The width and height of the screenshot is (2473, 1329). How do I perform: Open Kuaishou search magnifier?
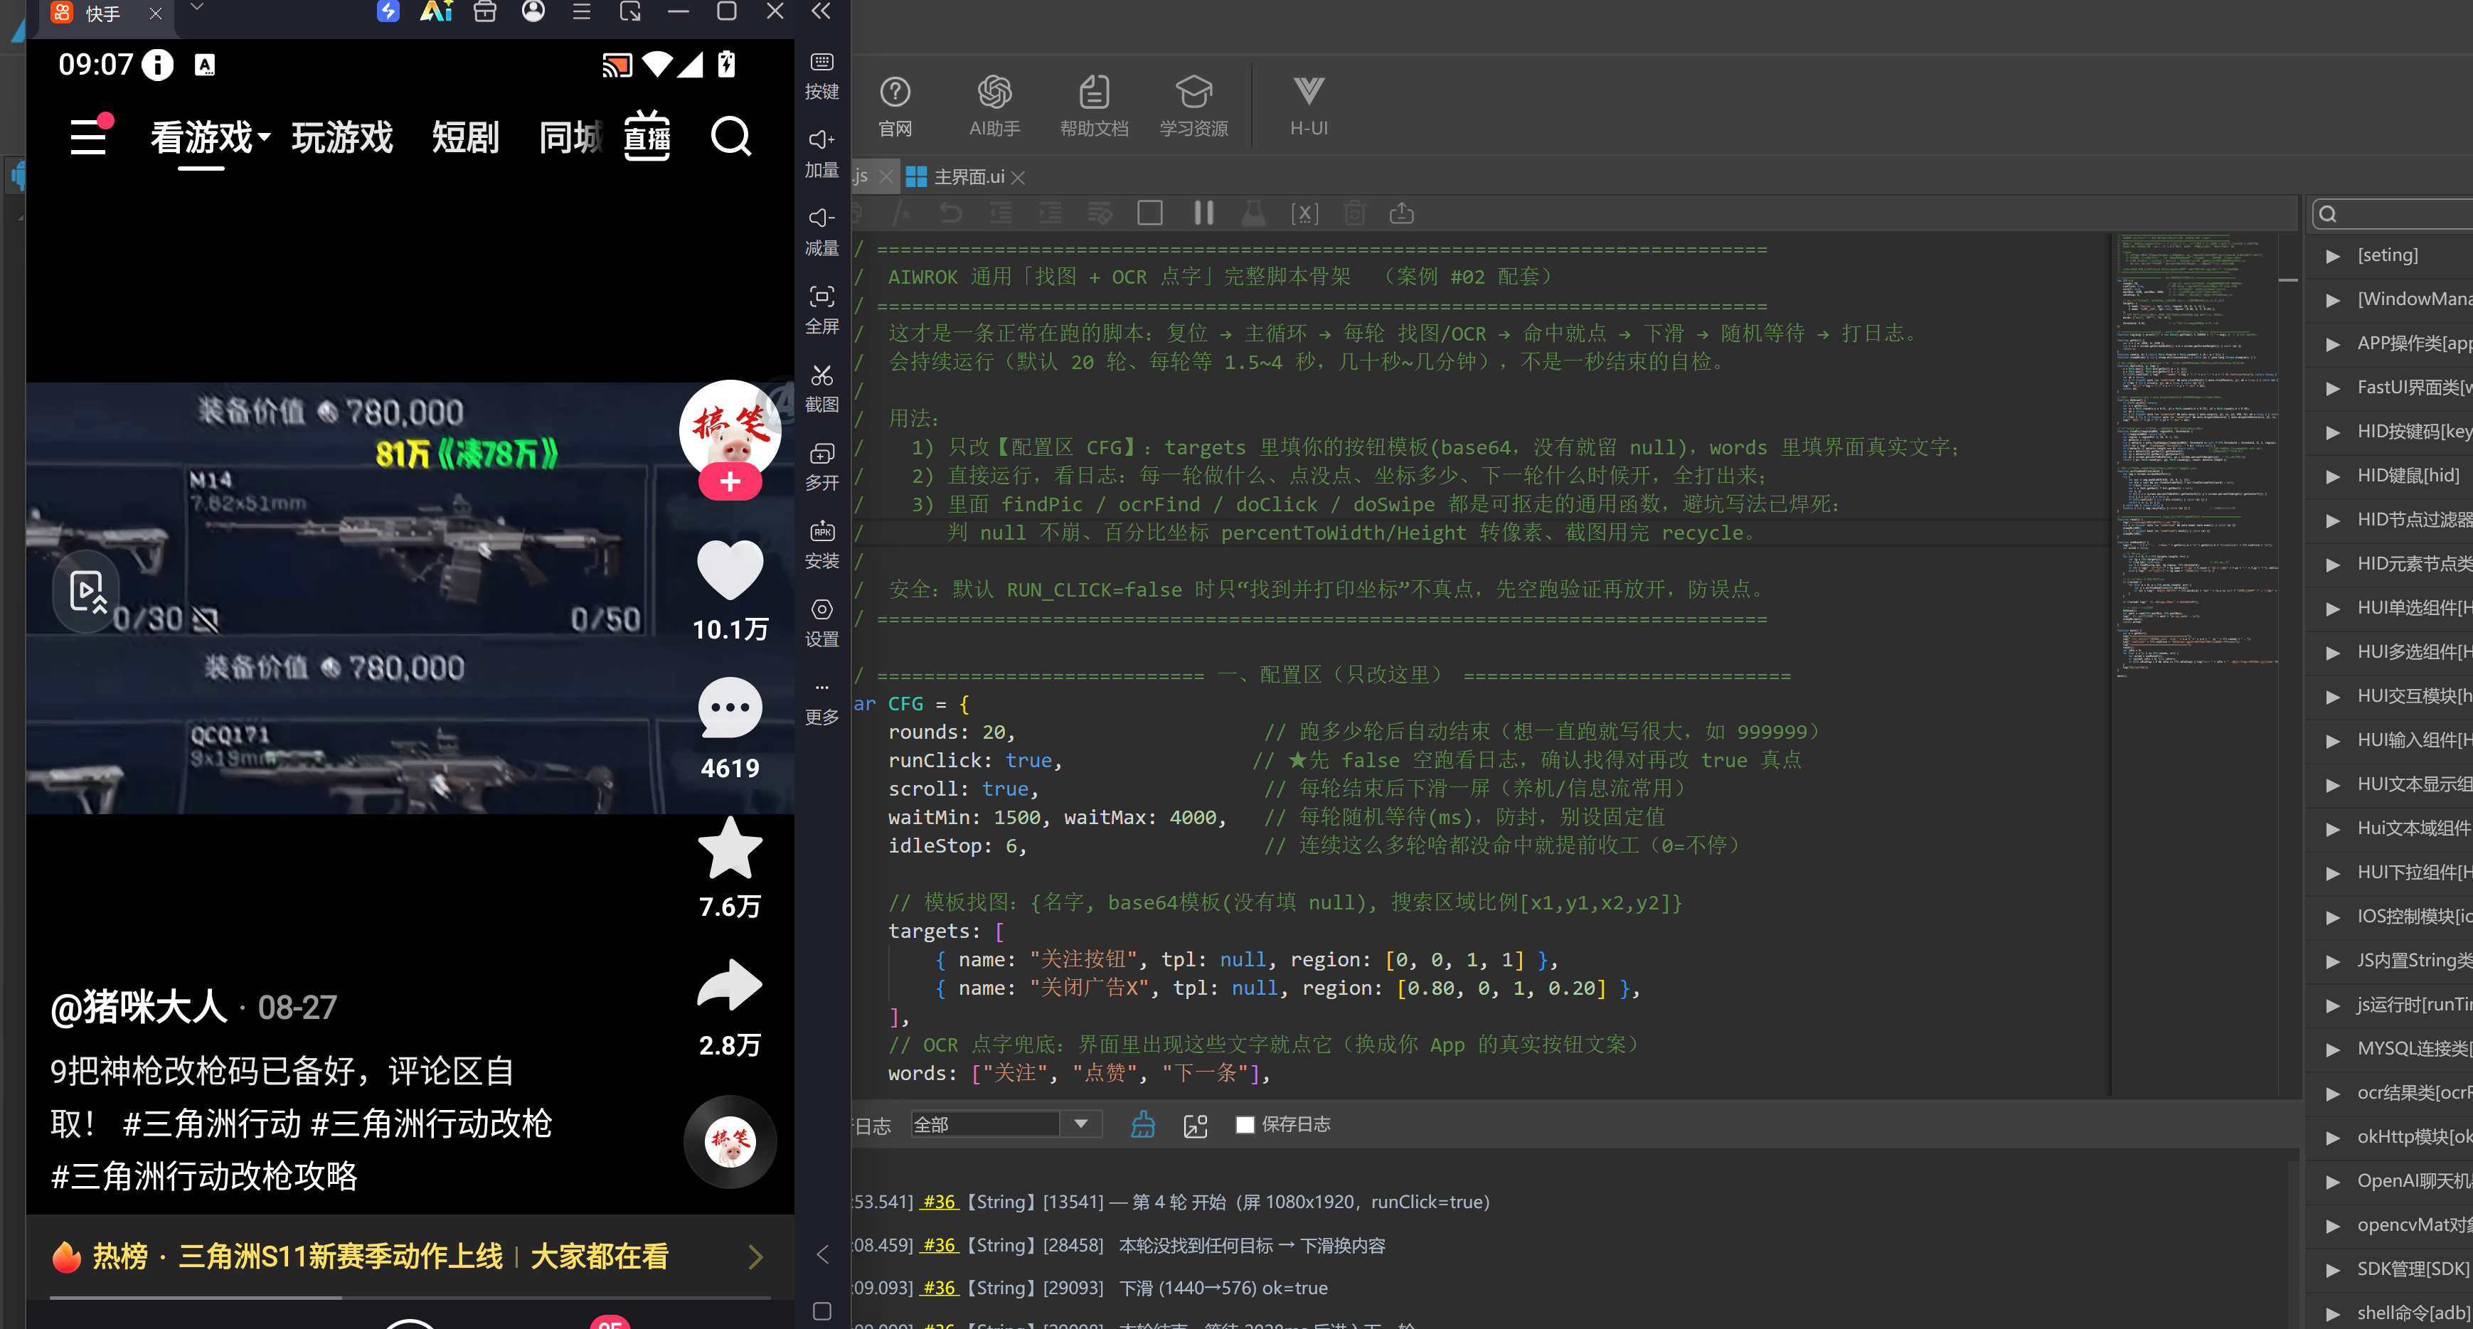[730, 137]
